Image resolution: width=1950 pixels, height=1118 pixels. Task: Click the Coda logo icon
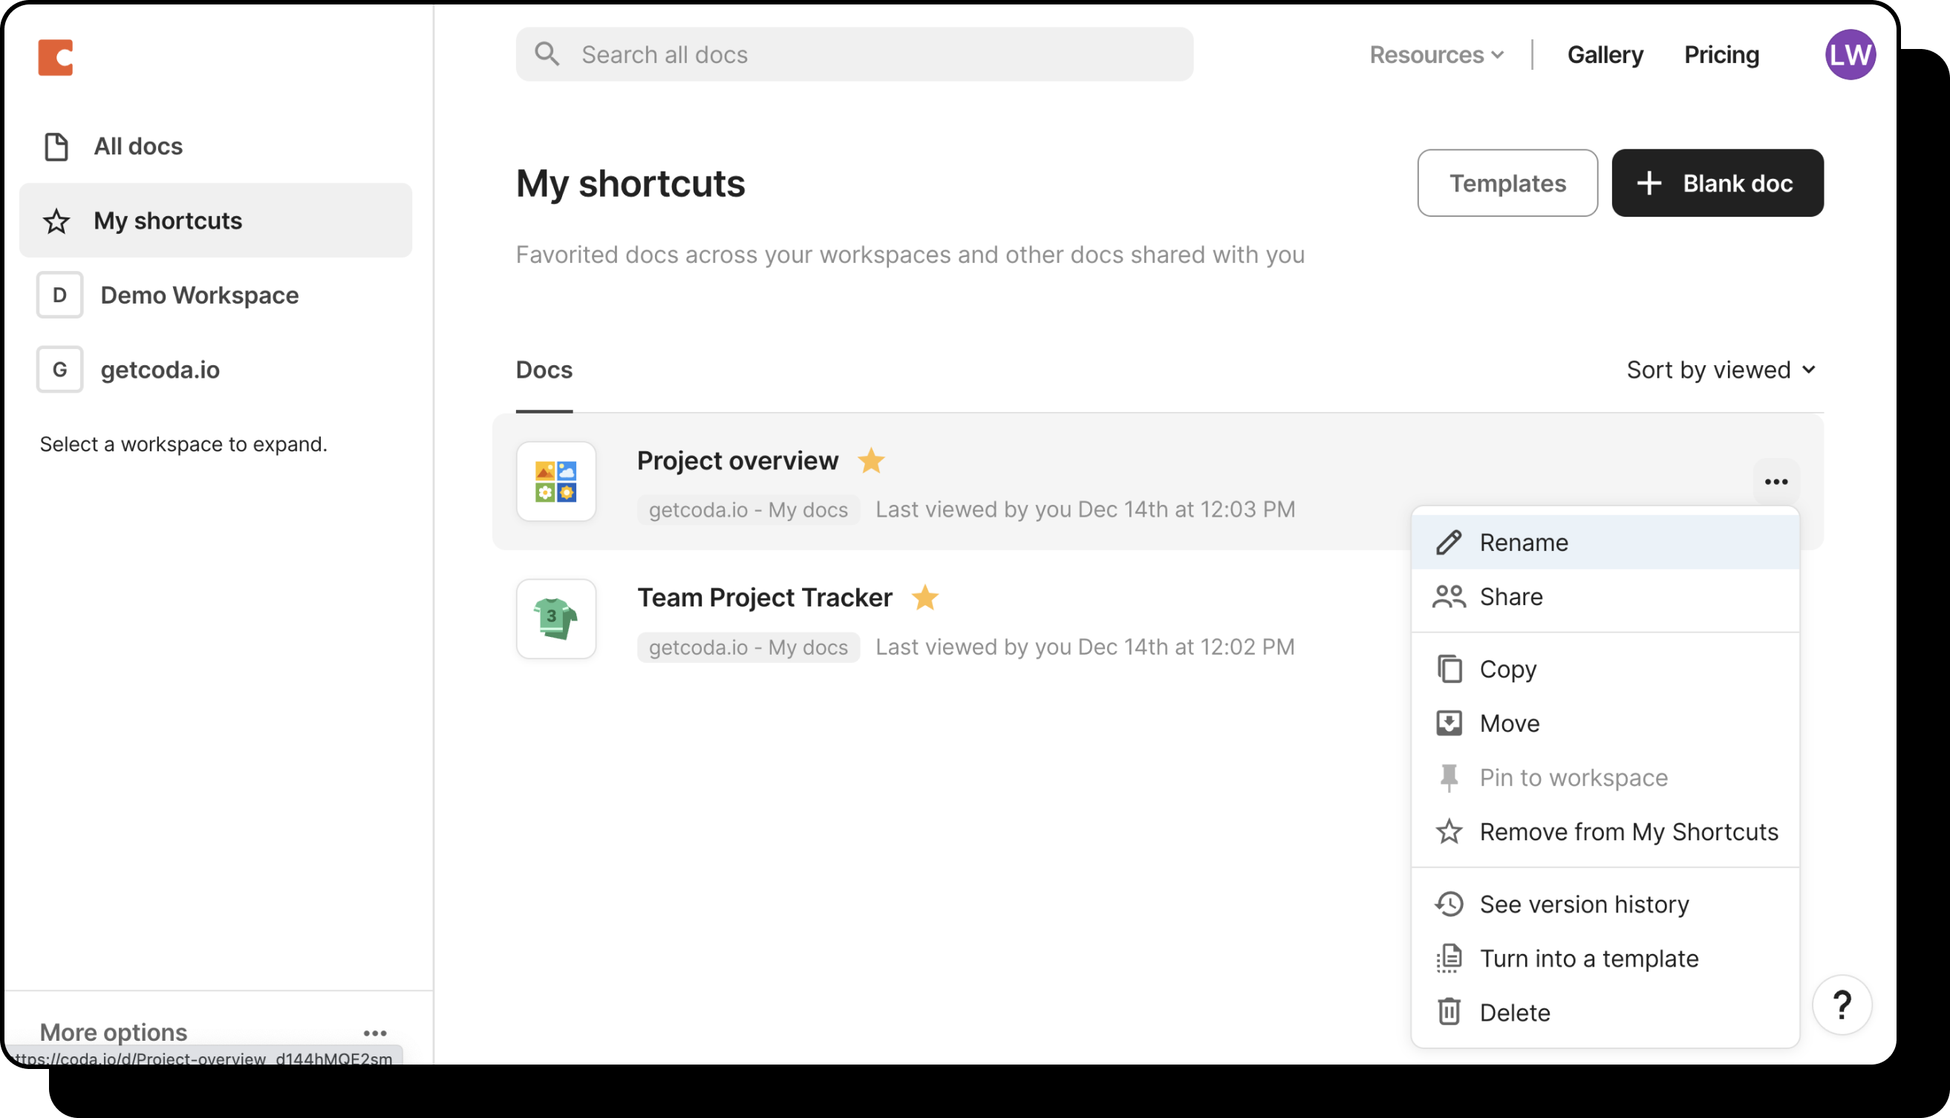(x=55, y=58)
